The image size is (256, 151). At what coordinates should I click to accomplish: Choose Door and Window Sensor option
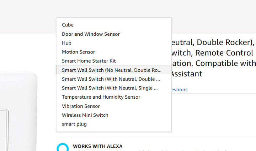pyautogui.click(x=114, y=34)
